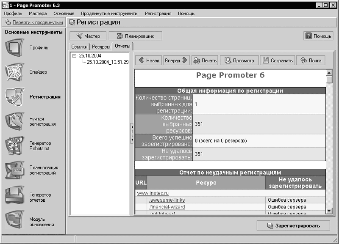Open the Генератор отчетов printer icon
The height and width of the screenshot is (244, 339).
(14, 195)
